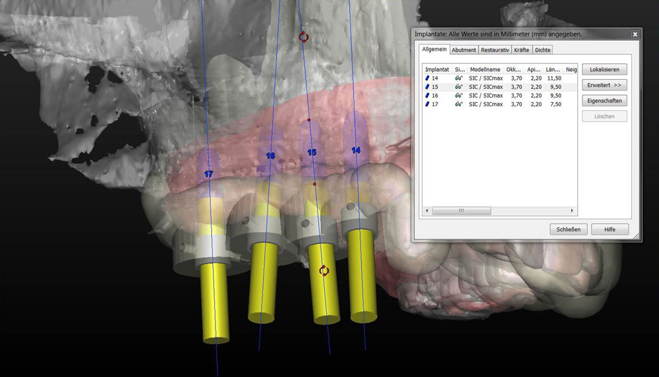Select the implant labeled 17 in the 3D view
The image size is (659, 377).
(x=208, y=175)
